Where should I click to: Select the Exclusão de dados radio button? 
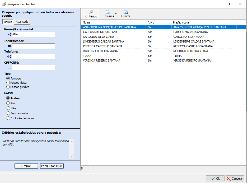(x=8, y=118)
